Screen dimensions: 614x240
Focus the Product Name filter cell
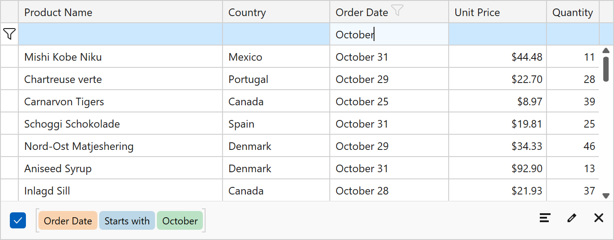tap(121, 34)
